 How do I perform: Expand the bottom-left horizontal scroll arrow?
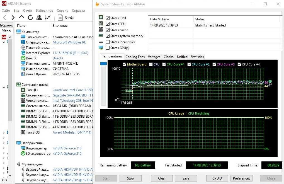(2, 180)
